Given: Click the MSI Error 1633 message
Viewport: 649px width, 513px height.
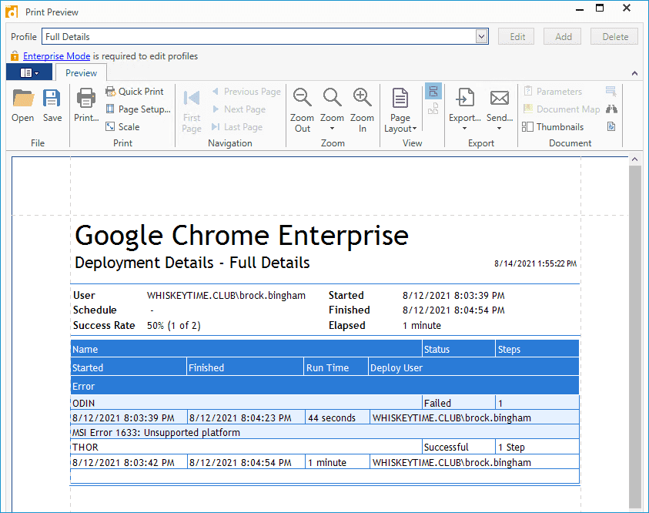Looking at the screenshot, I should click(x=156, y=433).
